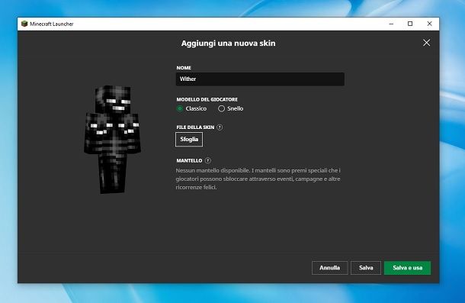Minimize the Minecraft Launcher window
This screenshot has width=465, height=303.
pos(391,24)
